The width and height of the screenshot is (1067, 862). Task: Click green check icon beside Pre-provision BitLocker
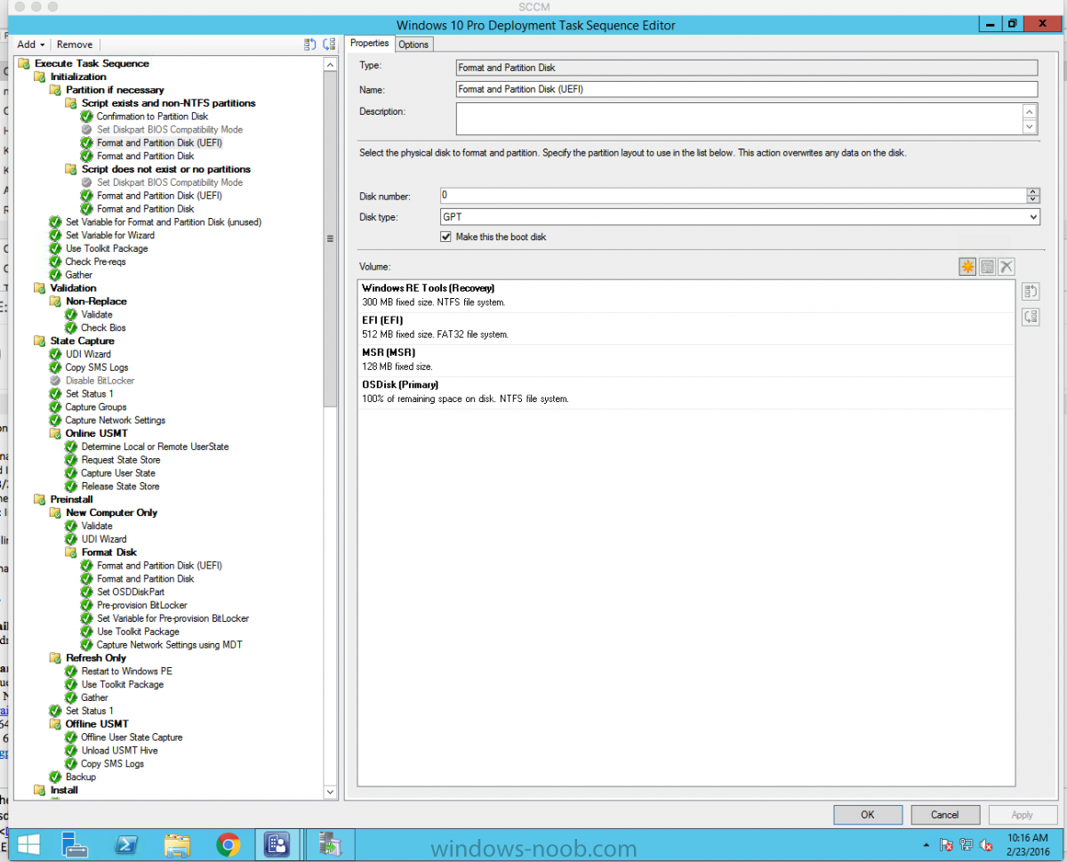(87, 605)
